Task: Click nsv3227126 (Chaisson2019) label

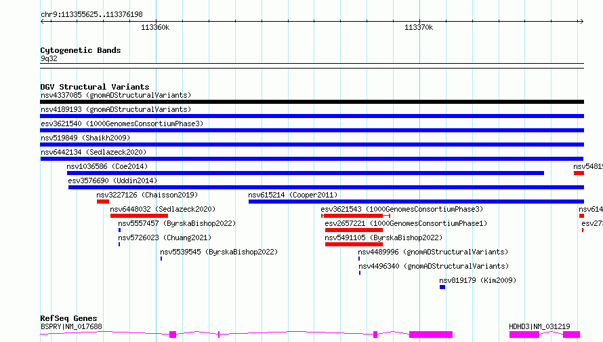Action: (147, 195)
